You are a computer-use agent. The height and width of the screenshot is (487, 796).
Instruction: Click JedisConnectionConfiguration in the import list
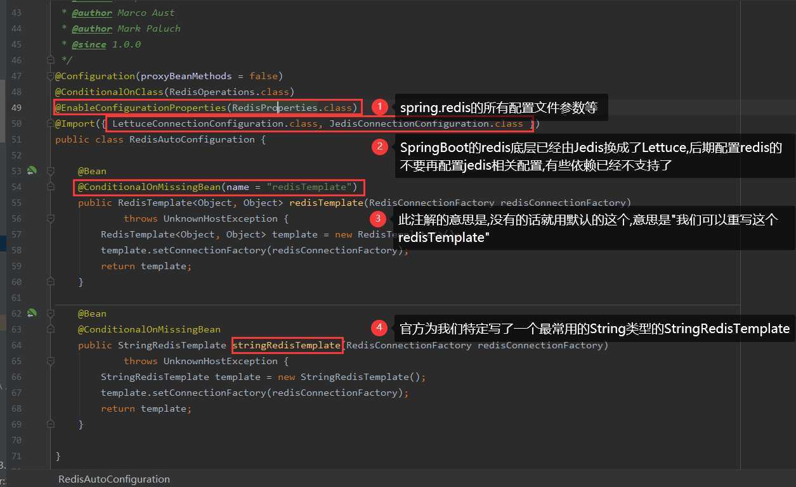(410, 123)
